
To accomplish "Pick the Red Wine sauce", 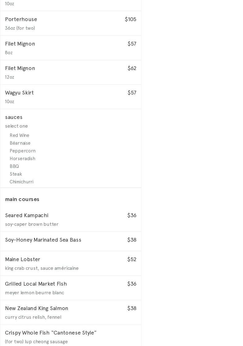I will [x=20, y=135].
